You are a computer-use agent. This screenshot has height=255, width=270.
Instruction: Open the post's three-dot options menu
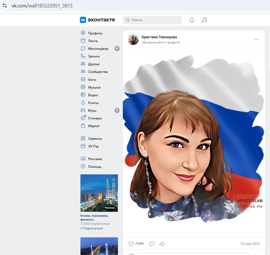[256, 40]
